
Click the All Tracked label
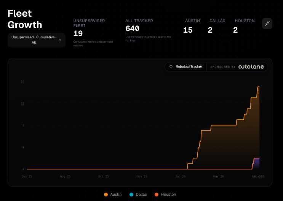[139, 21]
